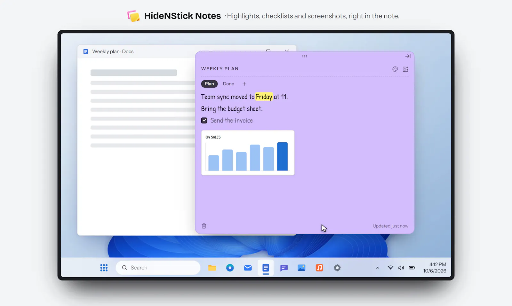The image size is (512, 306).
Task: Click the Docs icon in Weekly plan window
Action: (85, 51)
